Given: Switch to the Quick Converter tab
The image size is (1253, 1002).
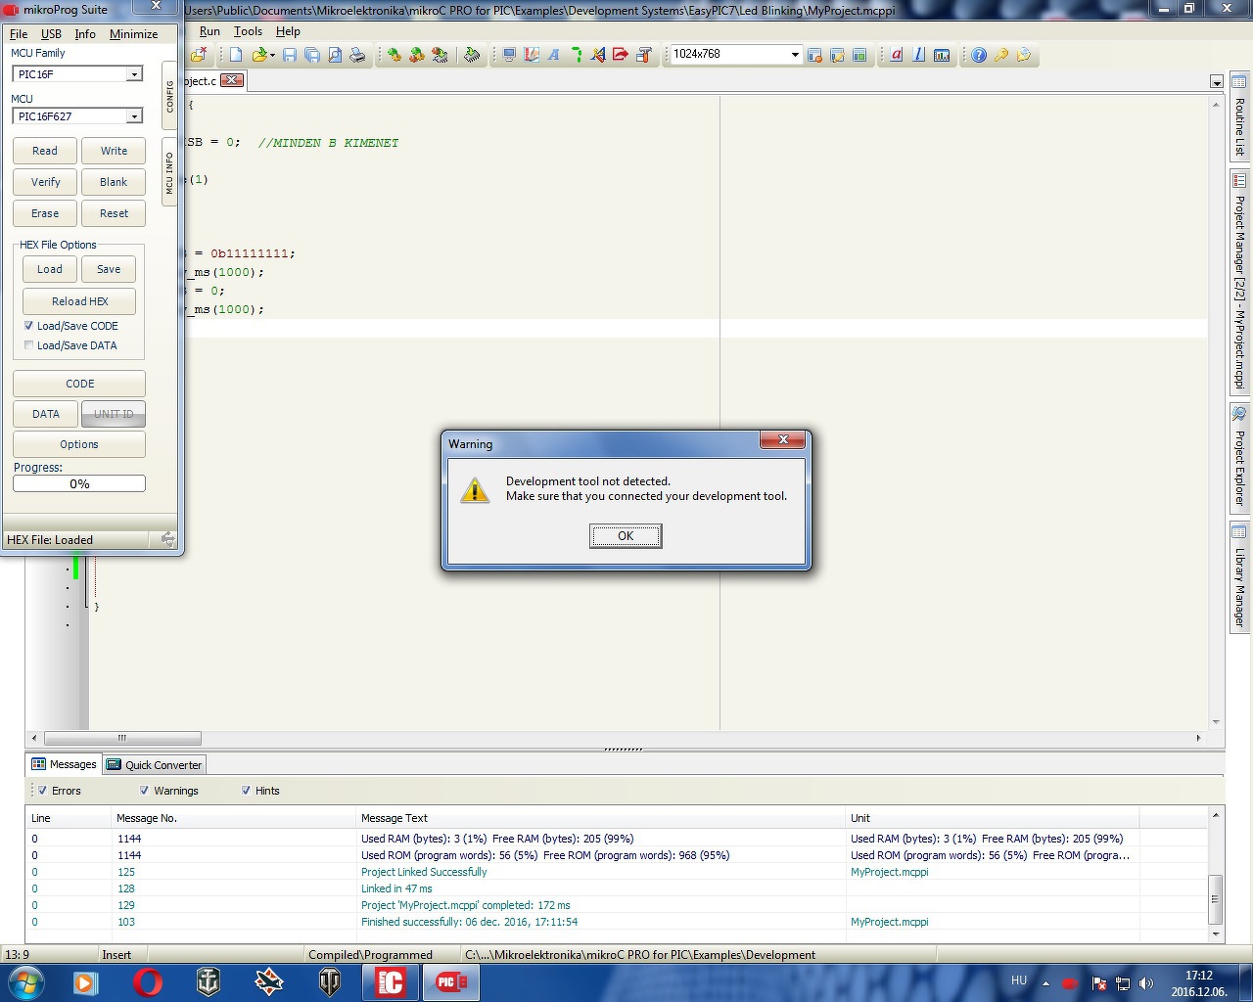Looking at the screenshot, I should pyautogui.click(x=154, y=764).
